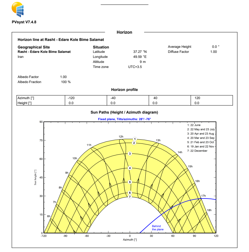Viewport: 249px width, 252px height.
Task: Click circled marker 4 on the sun path
Action: pyautogui.click(x=130, y=168)
